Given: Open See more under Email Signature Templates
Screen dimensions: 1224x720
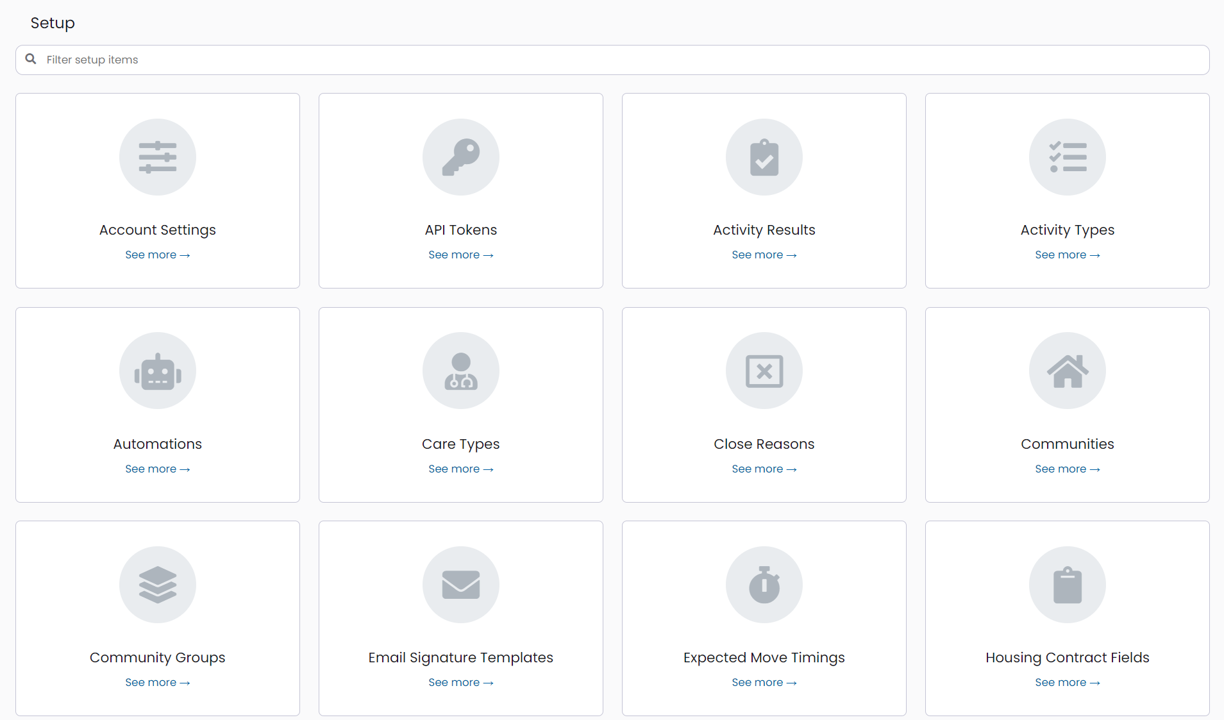Looking at the screenshot, I should point(461,682).
